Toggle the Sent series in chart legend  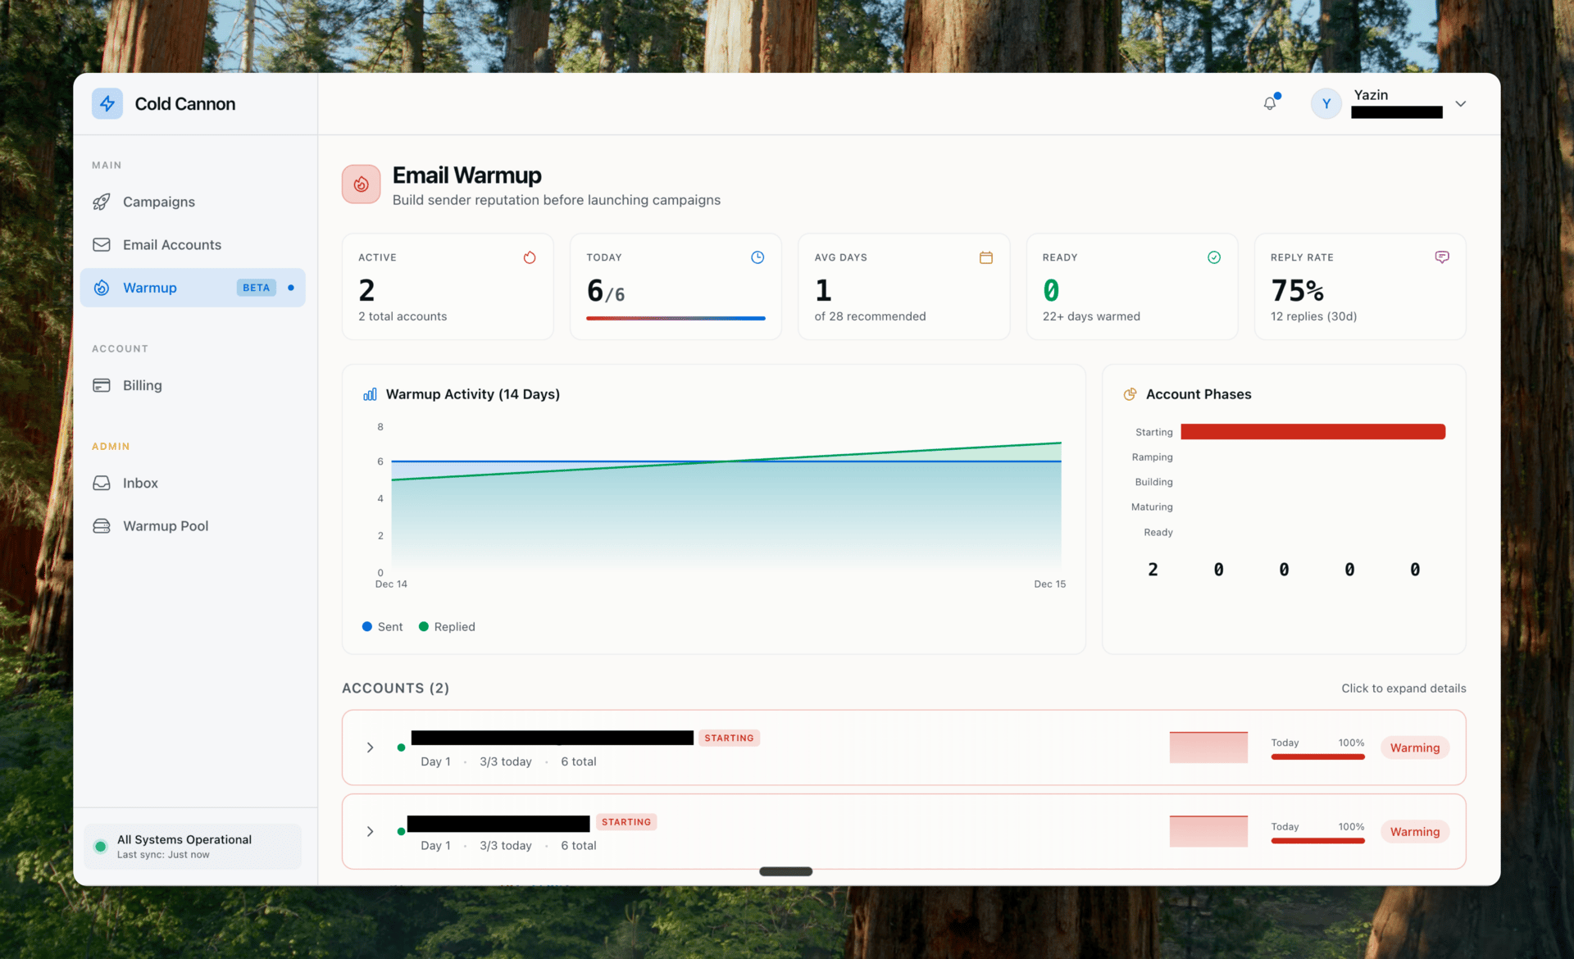pos(383,627)
